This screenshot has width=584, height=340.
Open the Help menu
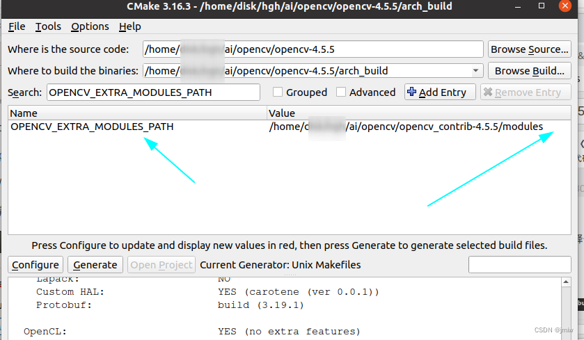pos(130,26)
